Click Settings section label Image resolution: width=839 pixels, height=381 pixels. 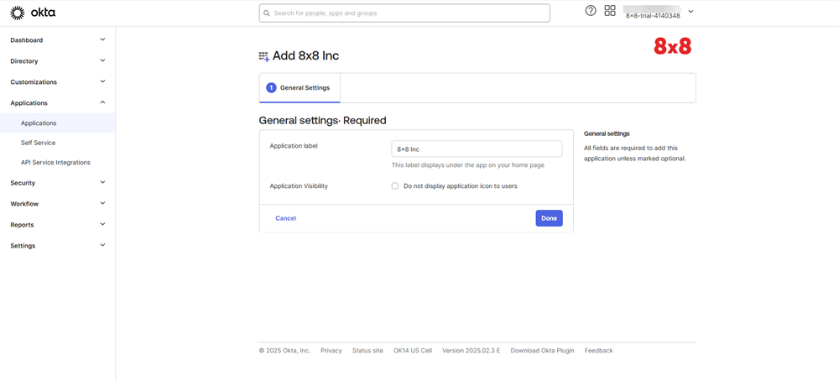(23, 246)
